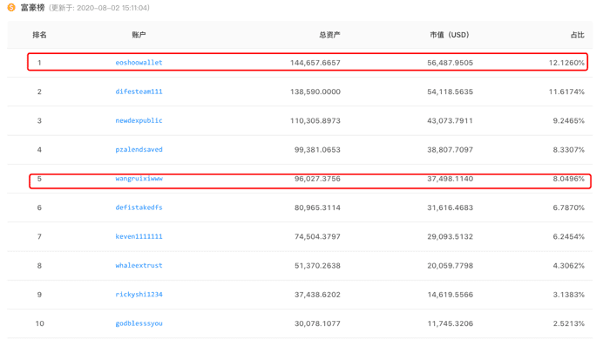Click percentage 12.1260%
This screenshot has width=603, height=340.
click(566, 63)
